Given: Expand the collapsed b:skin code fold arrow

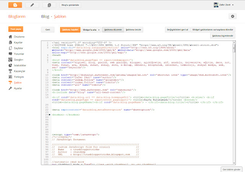Looking at the screenshot, I should (x=50, y=115).
